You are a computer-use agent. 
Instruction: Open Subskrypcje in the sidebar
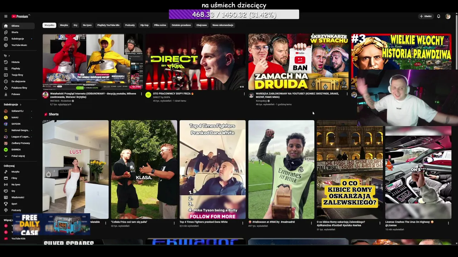tap(18, 39)
